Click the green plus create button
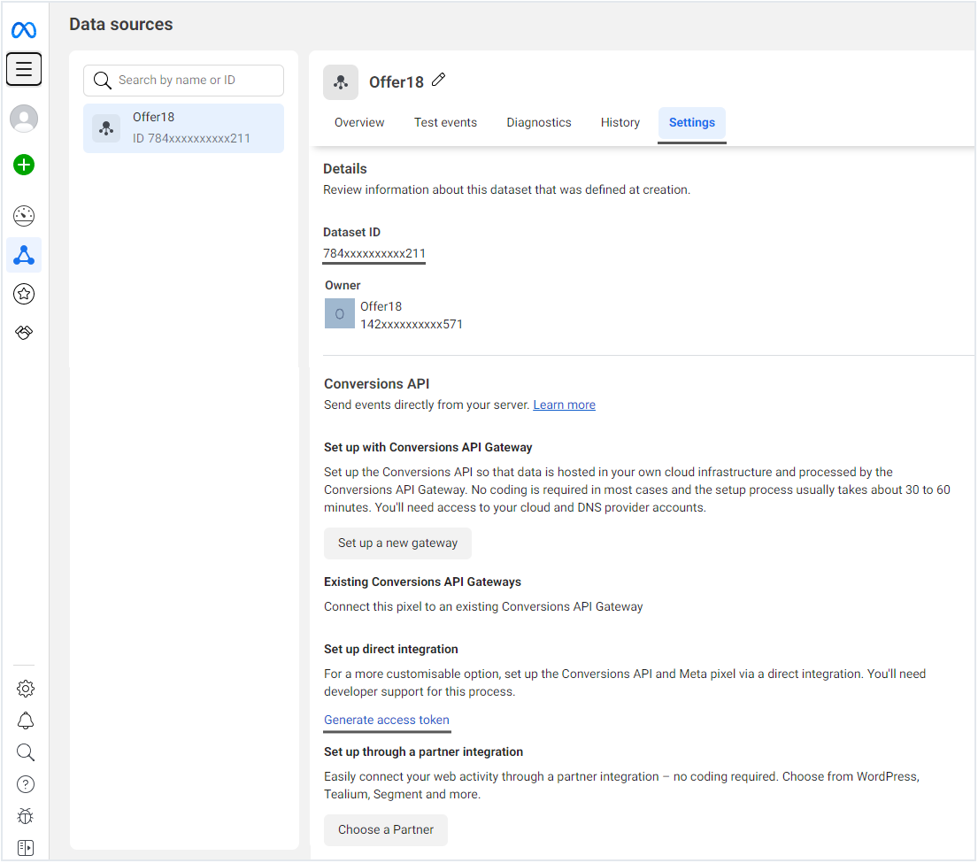The height and width of the screenshot is (863, 978). [x=24, y=165]
